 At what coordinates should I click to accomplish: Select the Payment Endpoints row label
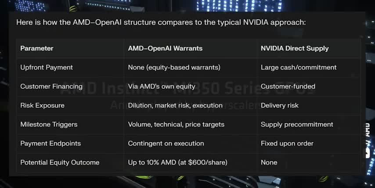(50, 143)
